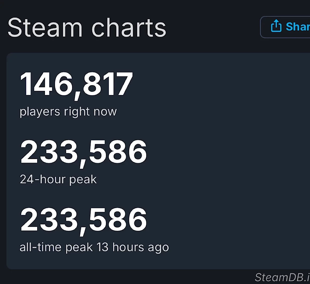
Task: Select the 233,586 all-time peak figure
Action: pos(83,220)
